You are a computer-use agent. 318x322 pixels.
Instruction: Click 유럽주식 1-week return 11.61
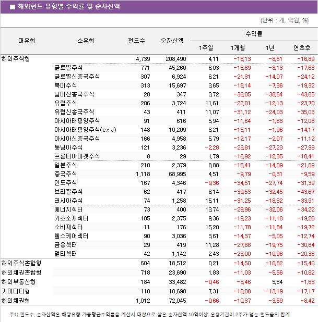(212, 103)
